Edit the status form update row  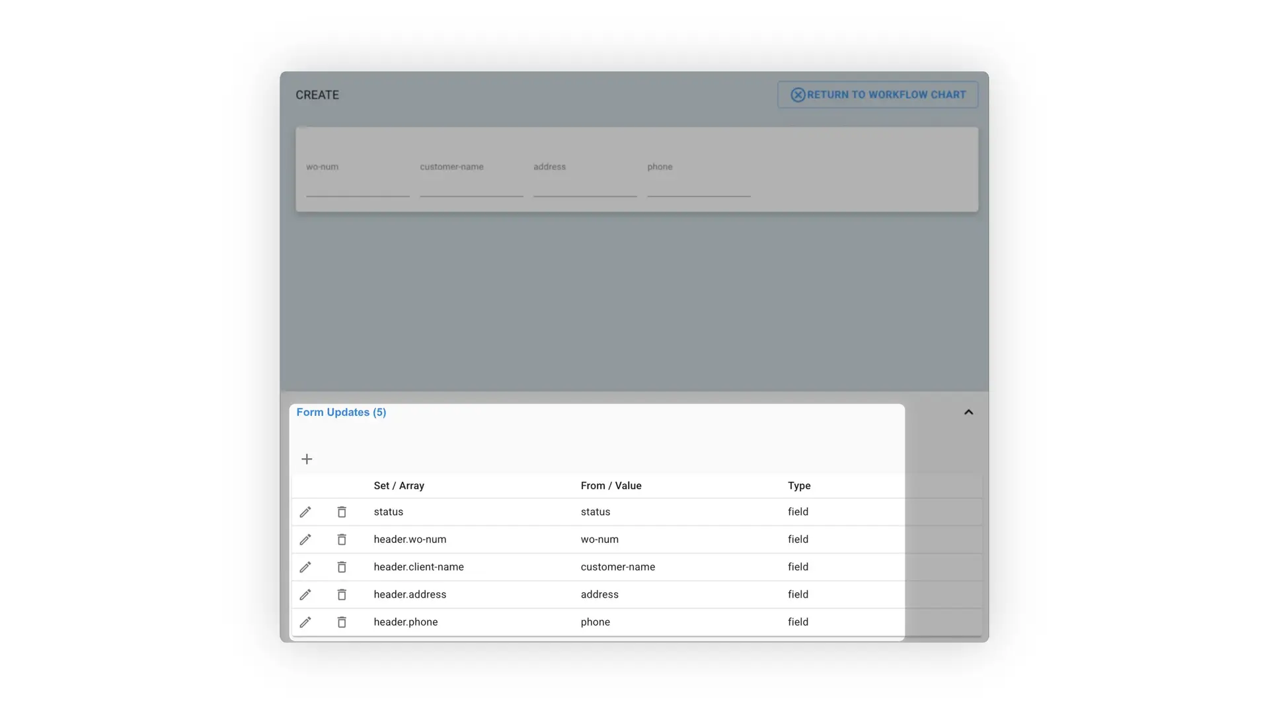pyautogui.click(x=305, y=511)
